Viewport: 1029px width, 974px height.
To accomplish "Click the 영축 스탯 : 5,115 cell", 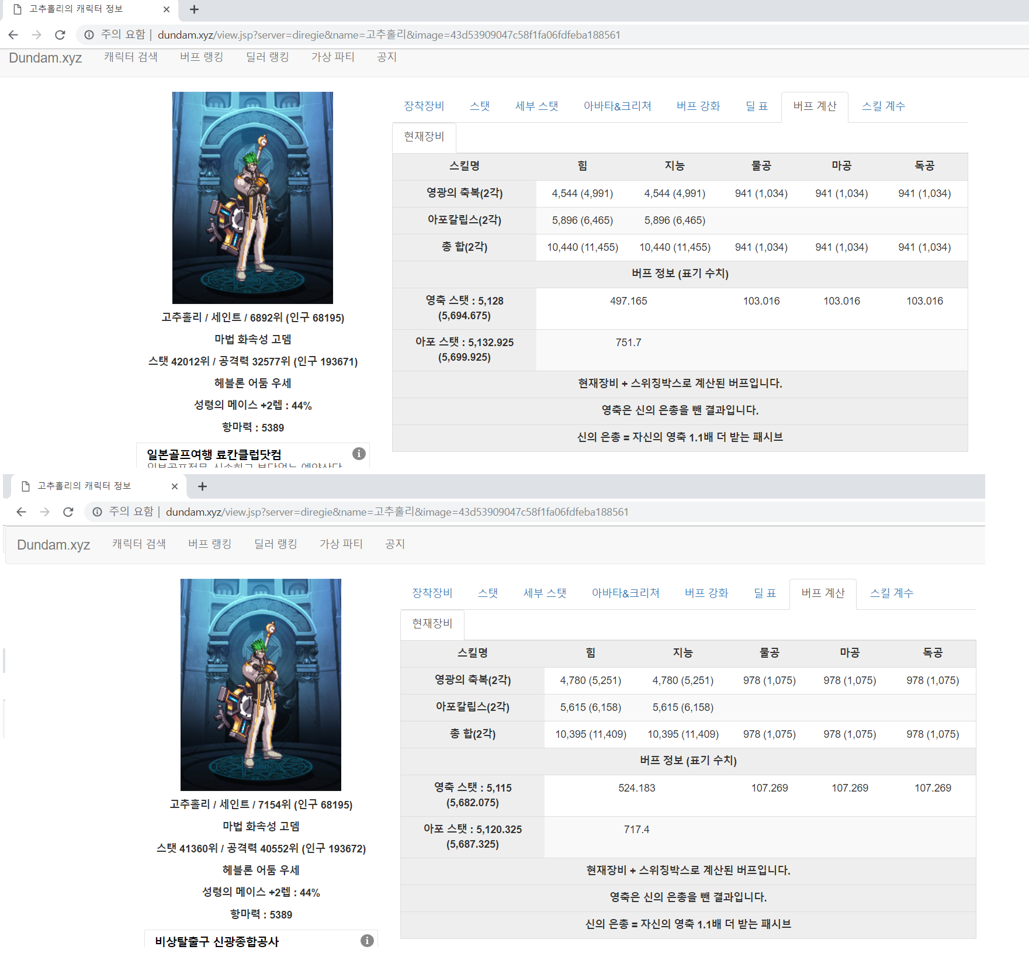I will [473, 796].
